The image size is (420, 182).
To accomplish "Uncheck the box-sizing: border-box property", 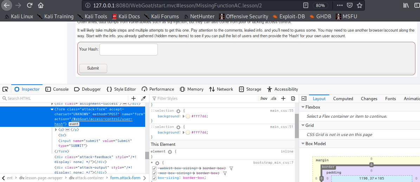I will tap(154, 178).
